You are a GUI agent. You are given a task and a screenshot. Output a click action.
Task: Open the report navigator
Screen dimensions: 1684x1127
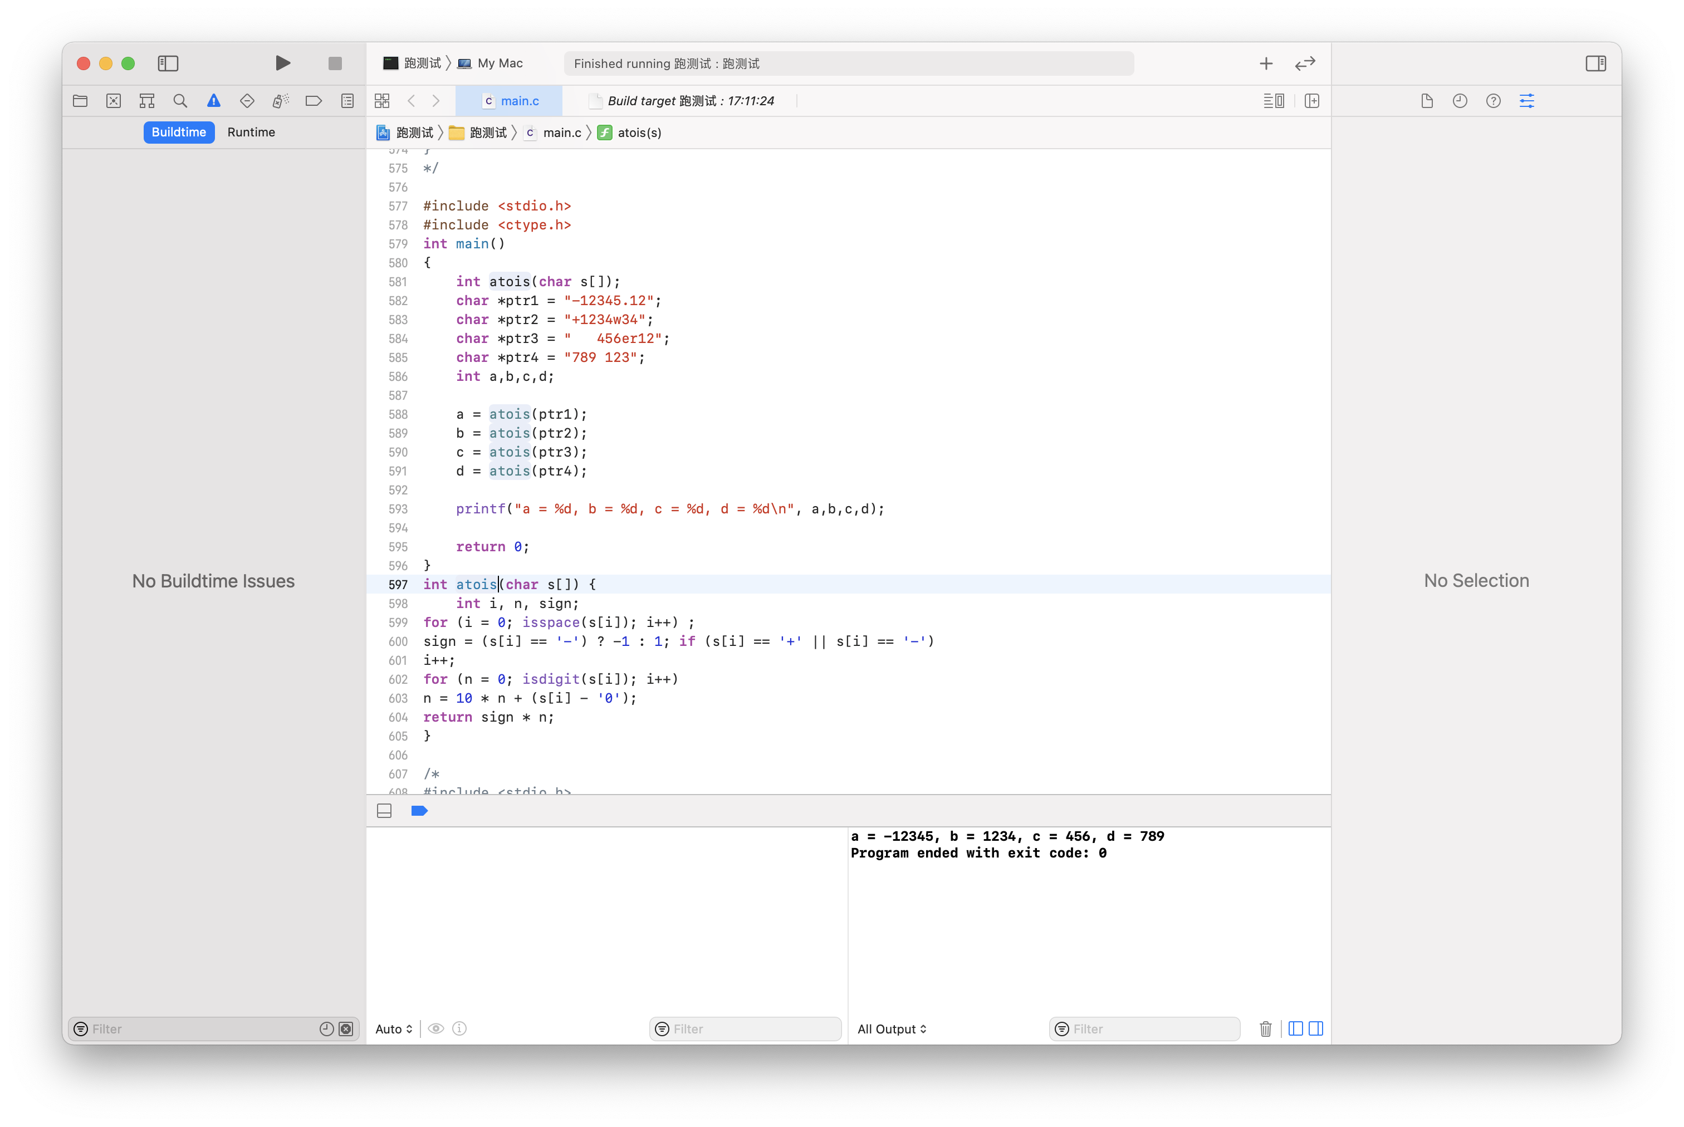pos(347,101)
